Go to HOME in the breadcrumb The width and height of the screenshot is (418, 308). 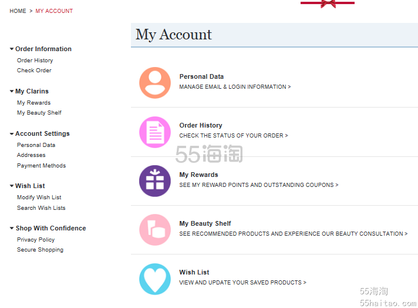(18, 11)
